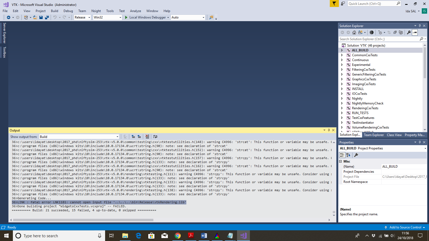Toggle word wrap in Output window
The image size is (429, 241).
[x=155, y=137]
